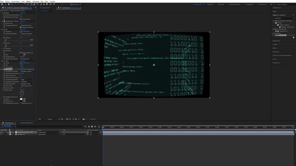Open the Кисти panel on right

pyautogui.click(x=274, y=59)
